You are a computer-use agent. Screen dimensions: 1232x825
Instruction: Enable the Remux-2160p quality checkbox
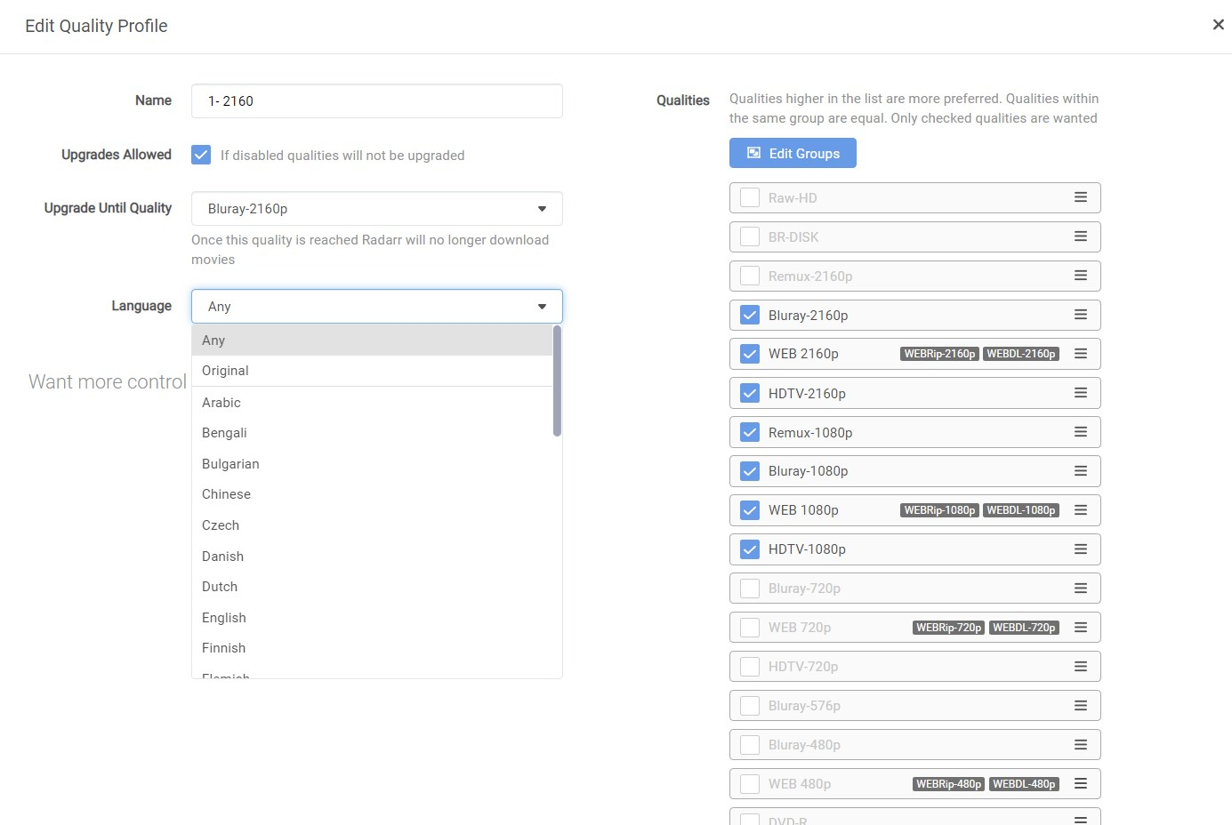coord(749,276)
